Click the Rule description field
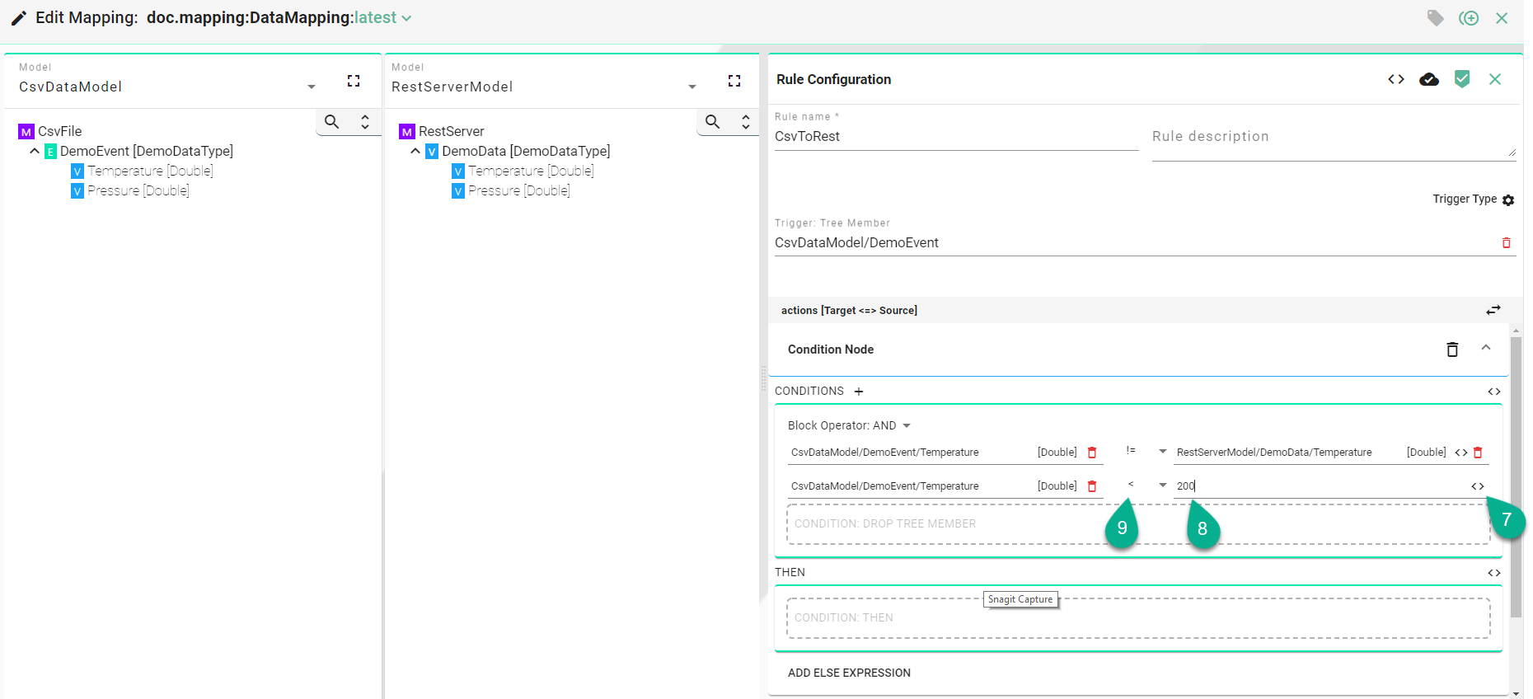Image resolution: width=1533 pixels, height=699 pixels. (1333, 137)
